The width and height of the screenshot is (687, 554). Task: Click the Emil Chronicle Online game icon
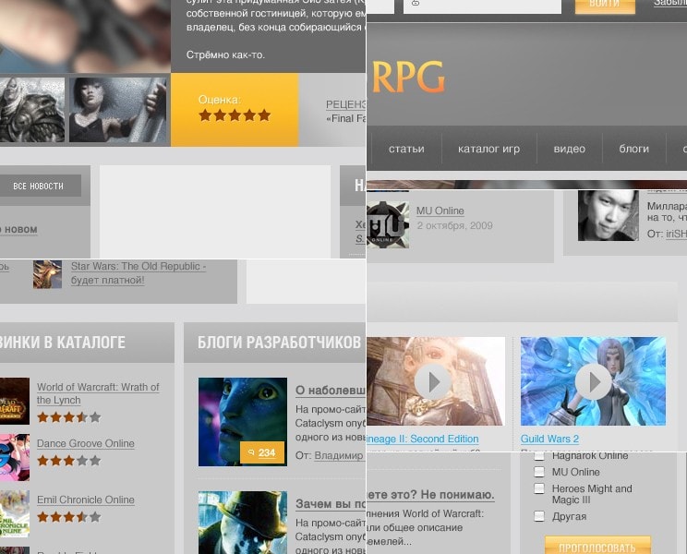(x=14, y=512)
